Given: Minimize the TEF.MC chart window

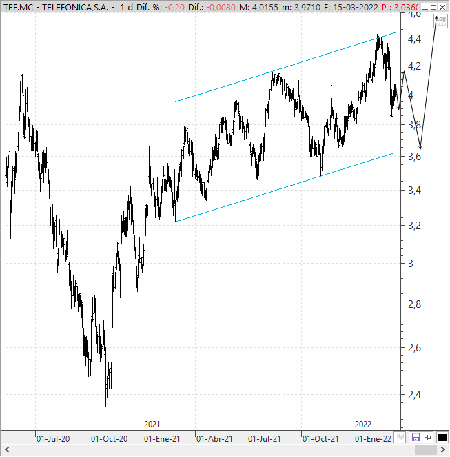Looking at the screenshot, I should click(425, 8).
